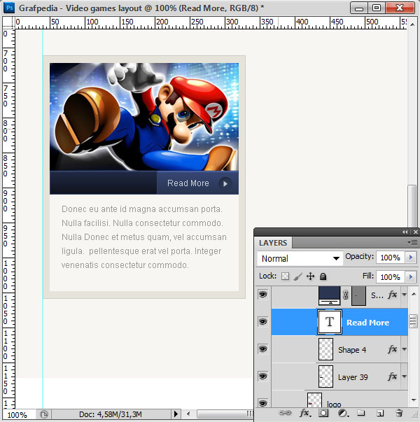This screenshot has width=420, height=422.
Task: Click the logo layer thumbnail
Action: [314, 400]
